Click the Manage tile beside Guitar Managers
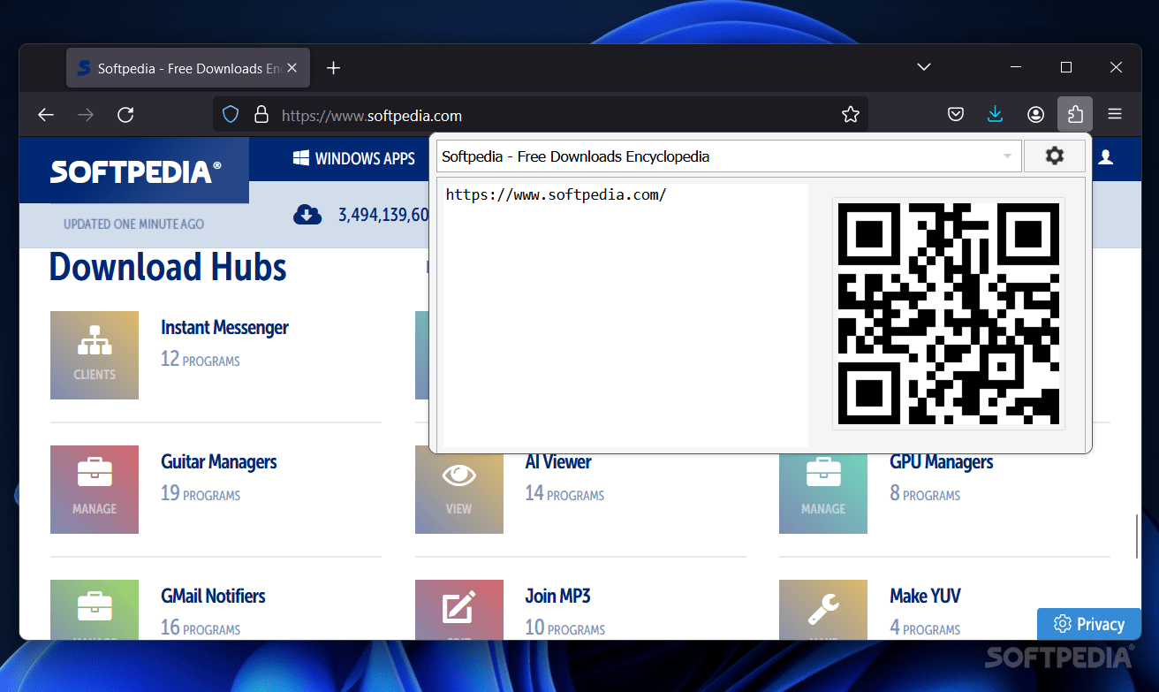The width and height of the screenshot is (1159, 692). (x=95, y=490)
